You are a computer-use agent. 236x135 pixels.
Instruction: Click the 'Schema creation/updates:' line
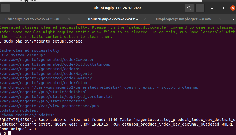27,115
